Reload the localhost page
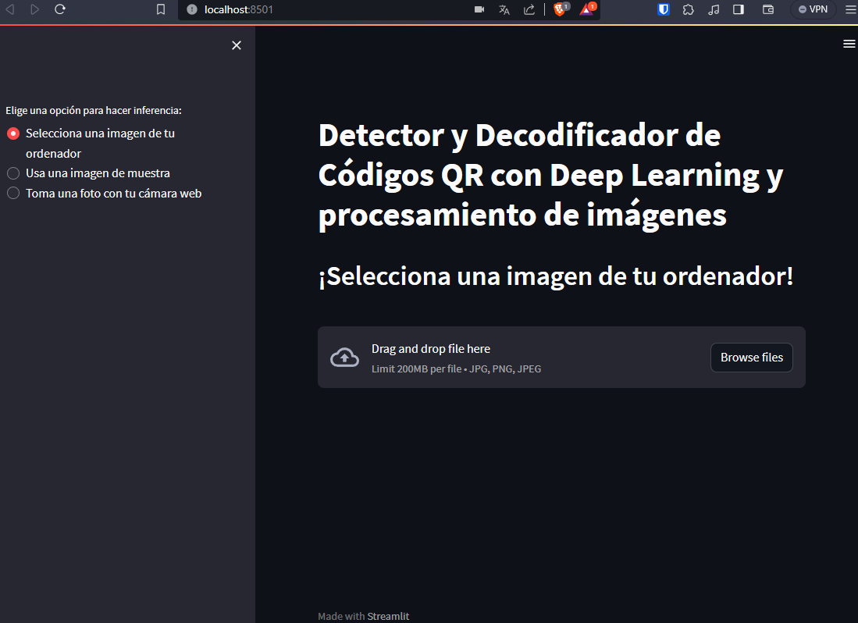Image resolution: width=858 pixels, height=623 pixels. pyautogui.click(x=60, y=11)
